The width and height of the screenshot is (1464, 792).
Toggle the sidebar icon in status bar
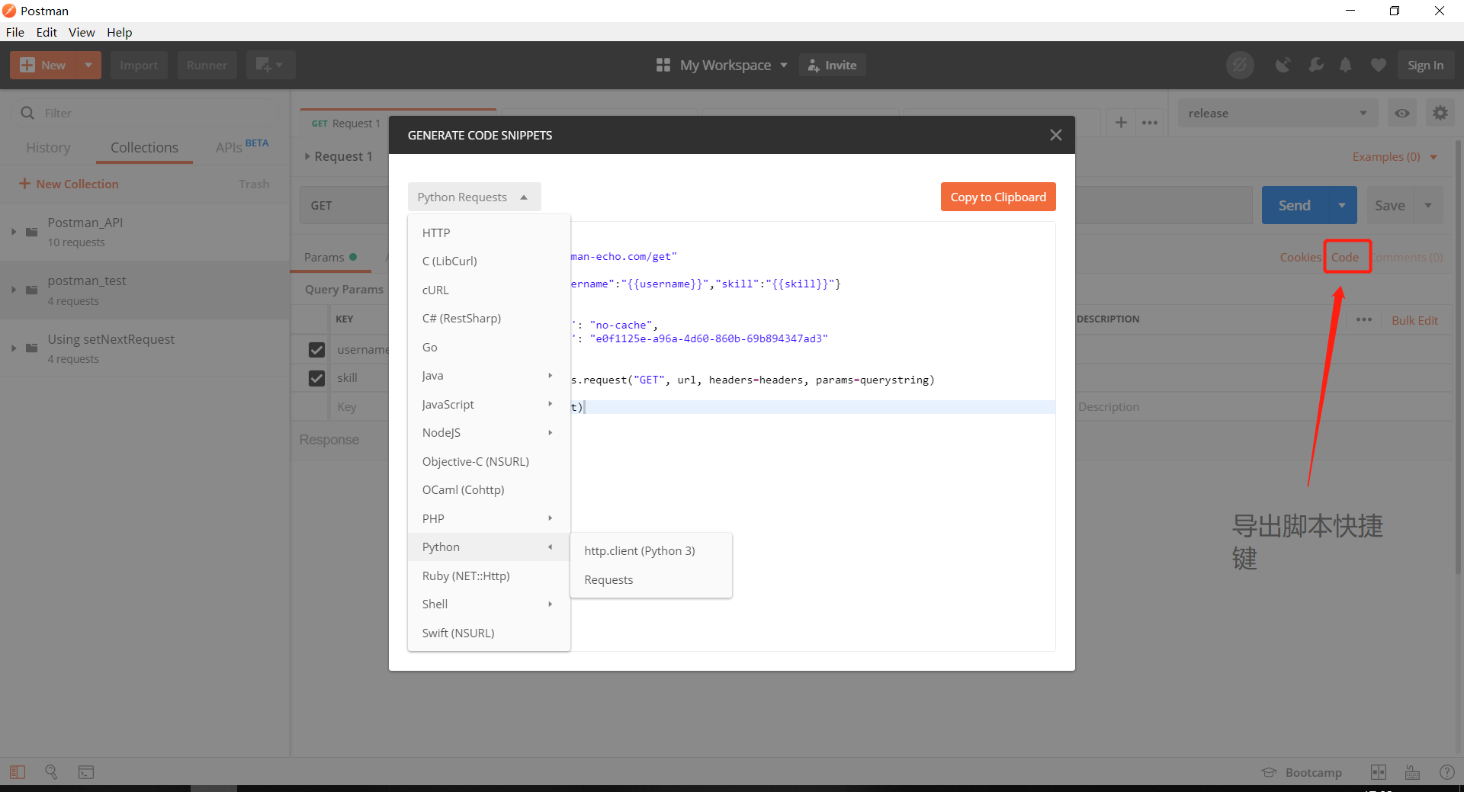pyautogui.click(x=18, y=772)
